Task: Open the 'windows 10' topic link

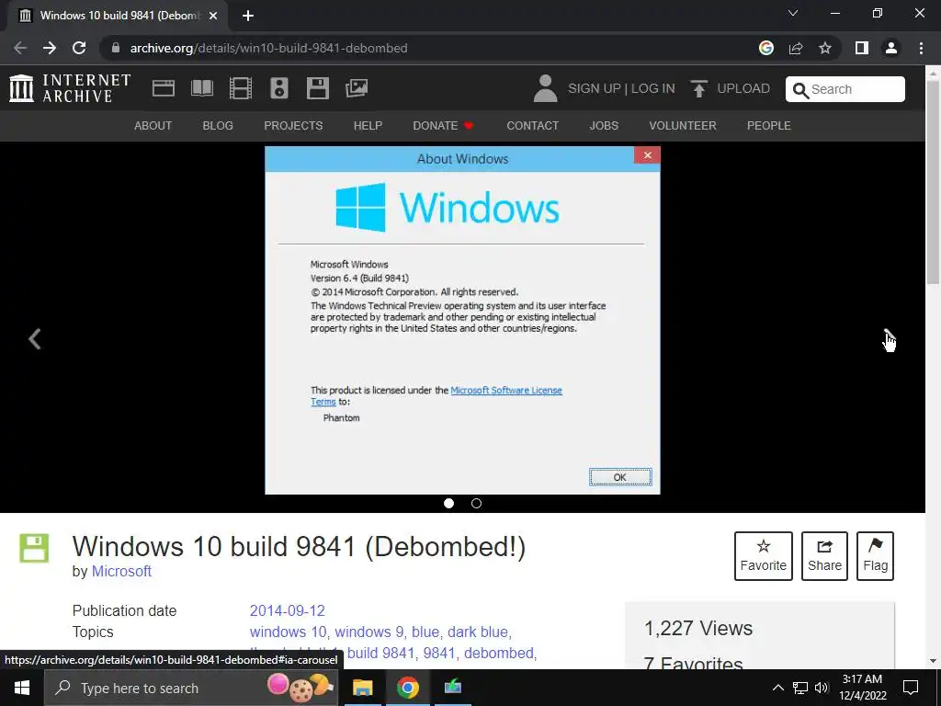Action: (288, 632)
